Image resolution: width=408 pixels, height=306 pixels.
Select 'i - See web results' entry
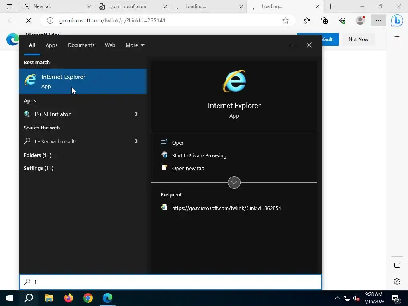pos(83,141)
